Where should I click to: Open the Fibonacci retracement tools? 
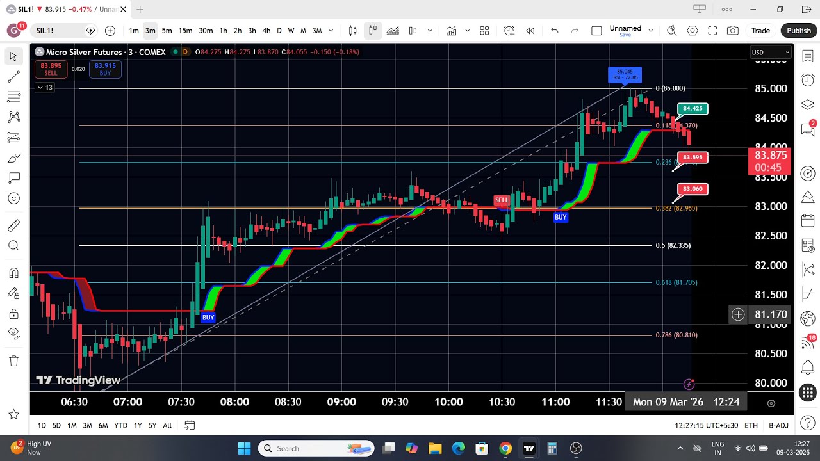tap(13, 97)
